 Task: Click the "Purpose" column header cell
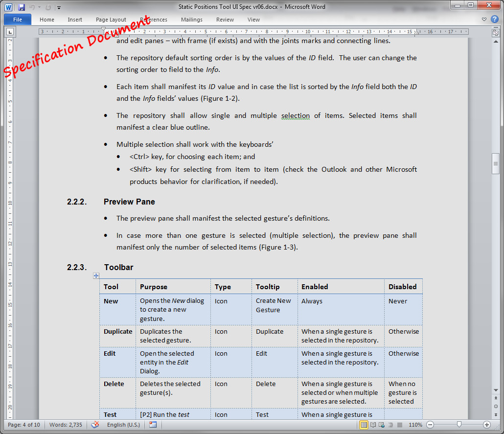(173, 287)
